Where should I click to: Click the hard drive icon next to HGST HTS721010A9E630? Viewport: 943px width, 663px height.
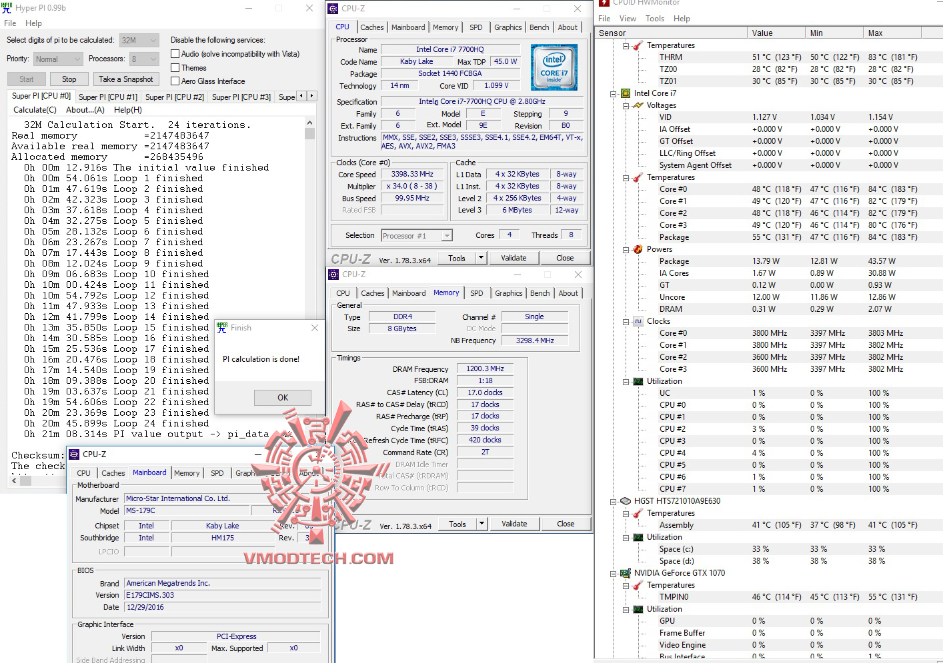[x=626, y=501]
